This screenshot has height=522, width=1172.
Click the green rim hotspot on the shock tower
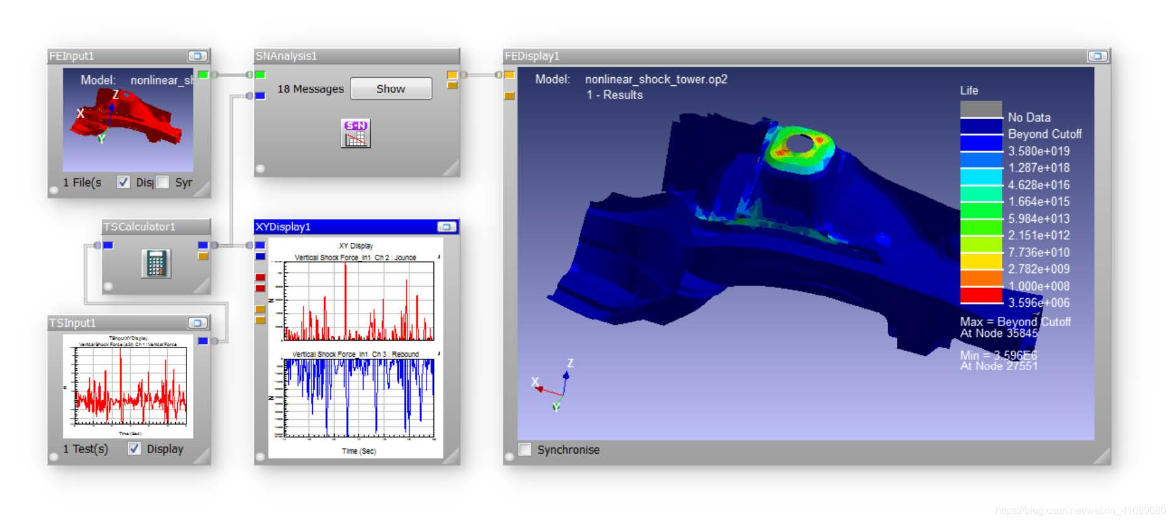pyautogui.click(x=801, y=151)
